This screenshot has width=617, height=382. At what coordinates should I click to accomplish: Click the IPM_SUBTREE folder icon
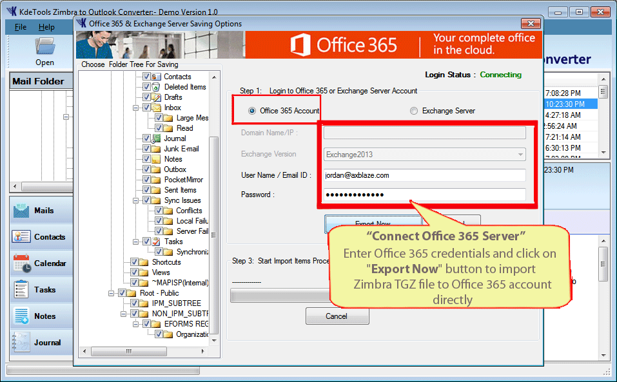144,303
